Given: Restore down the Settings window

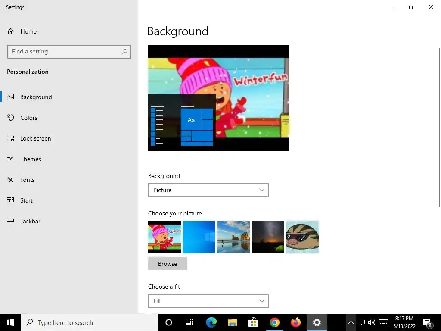Looking at the screenshot, I should point(411,7).
